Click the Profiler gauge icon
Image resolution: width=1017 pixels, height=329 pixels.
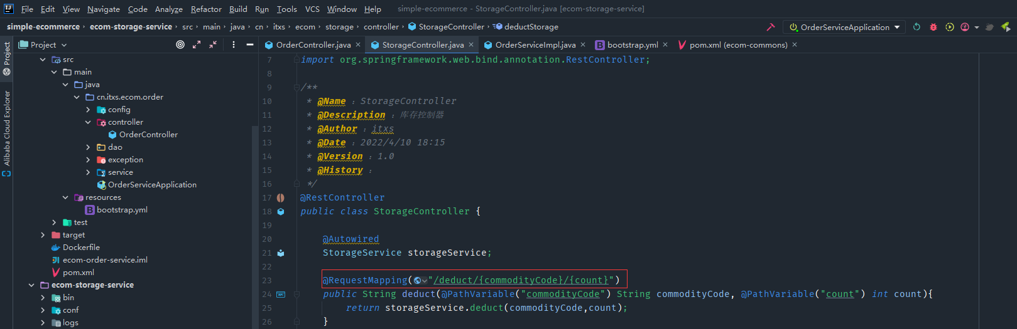pos(965,27)
